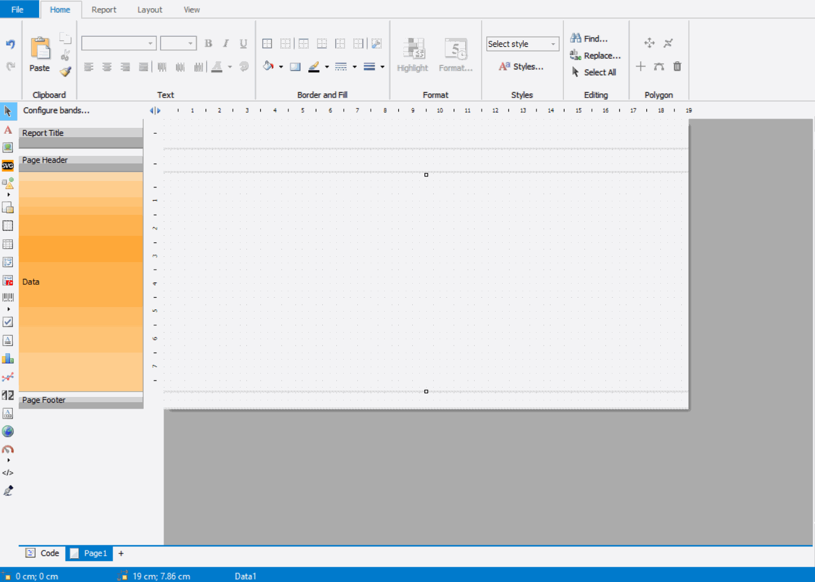Toggle left text alignment
The image size is (815, 582).
coord(89,67)
